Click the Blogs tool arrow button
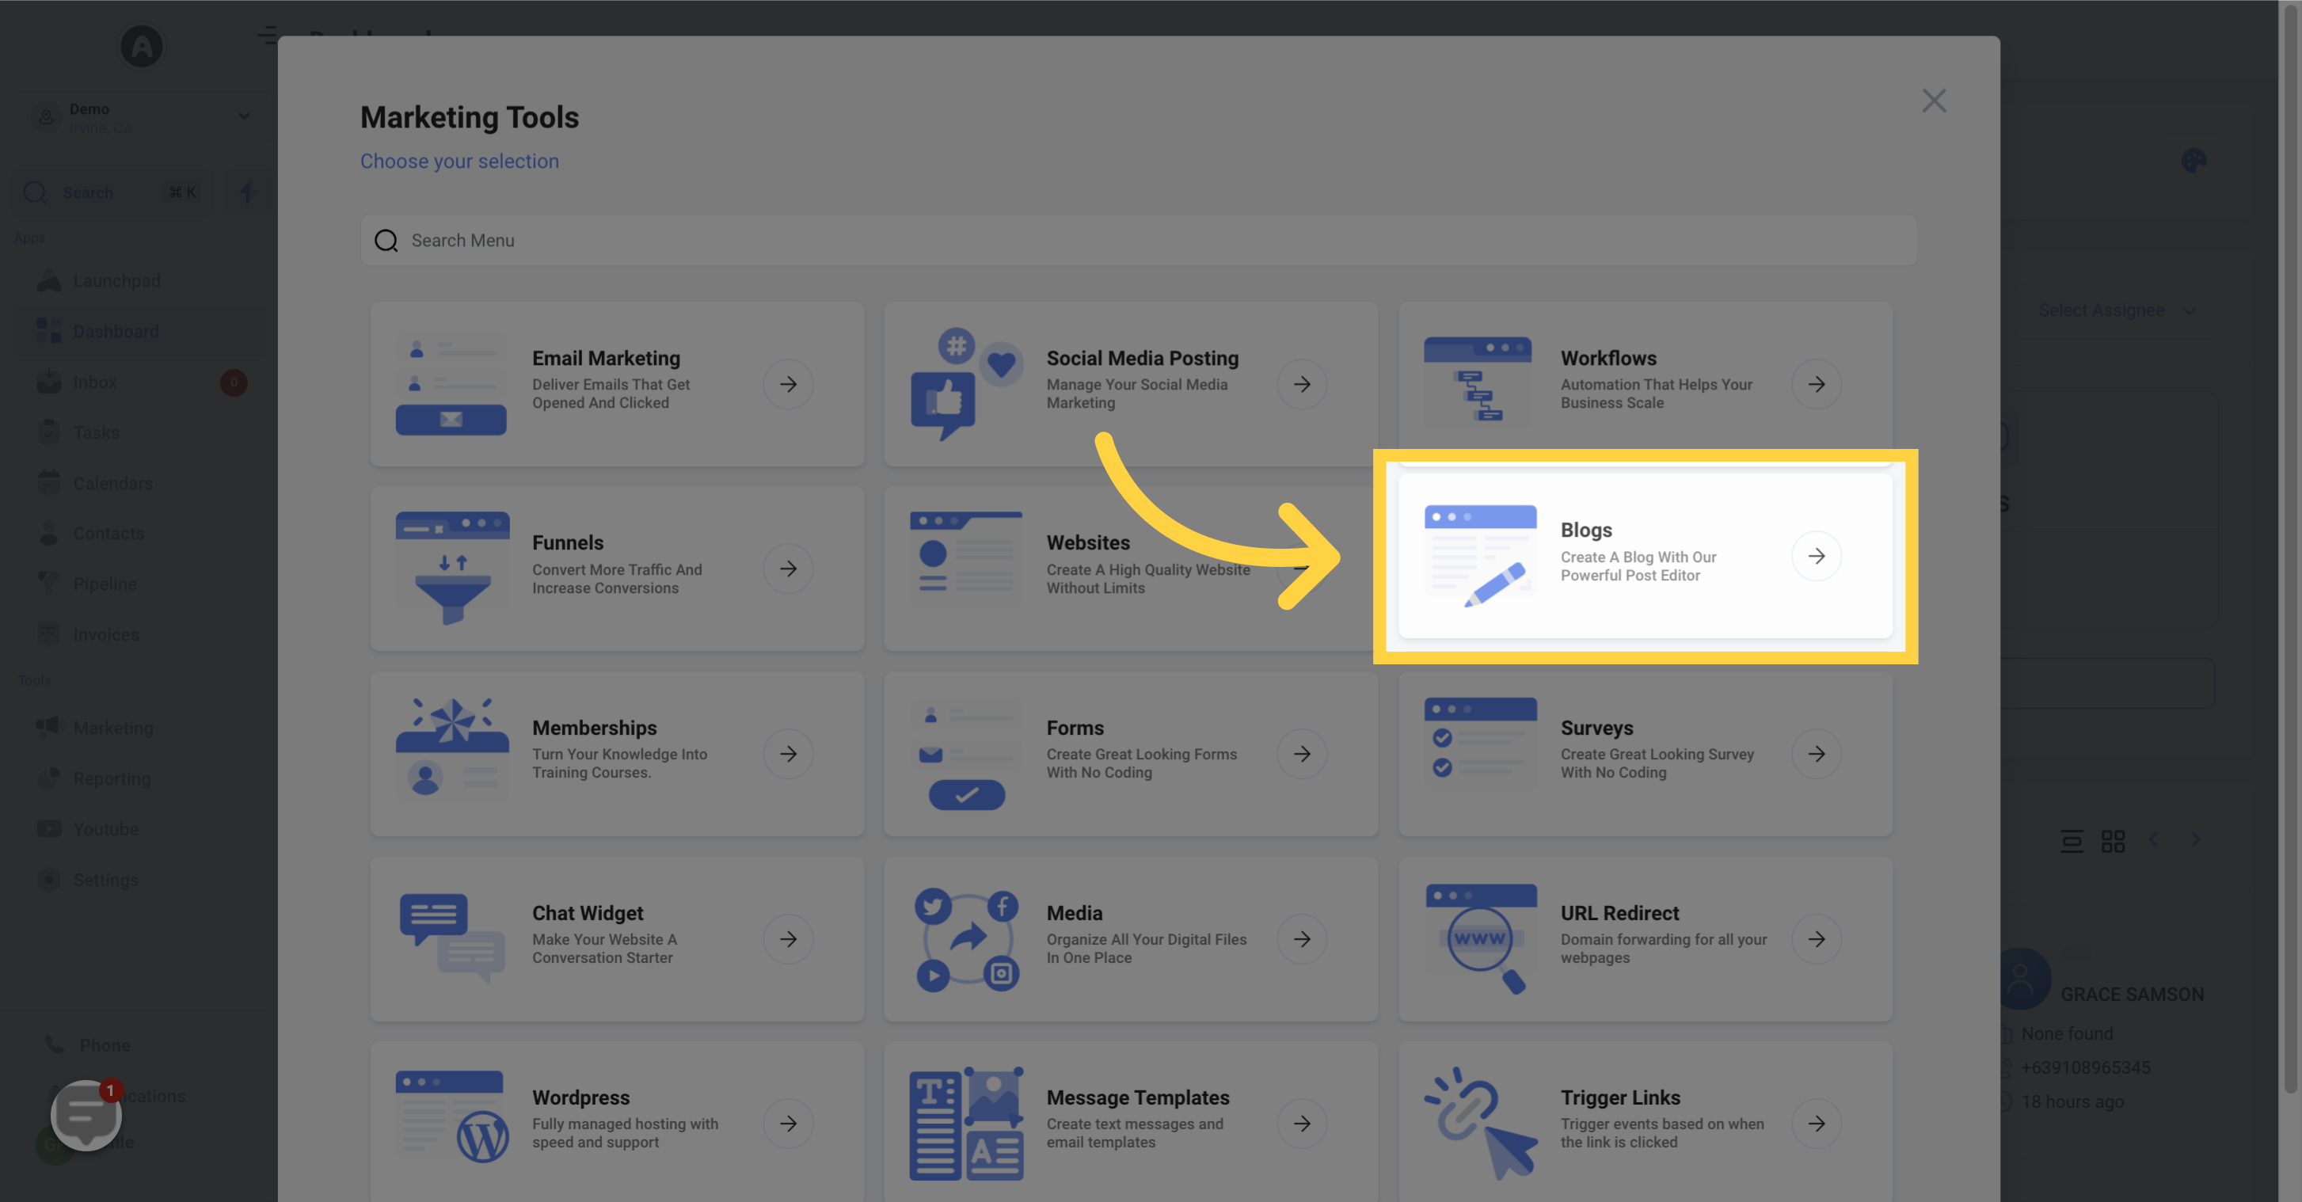Screen dimensions: 2302x1202 coord(1817,560)
